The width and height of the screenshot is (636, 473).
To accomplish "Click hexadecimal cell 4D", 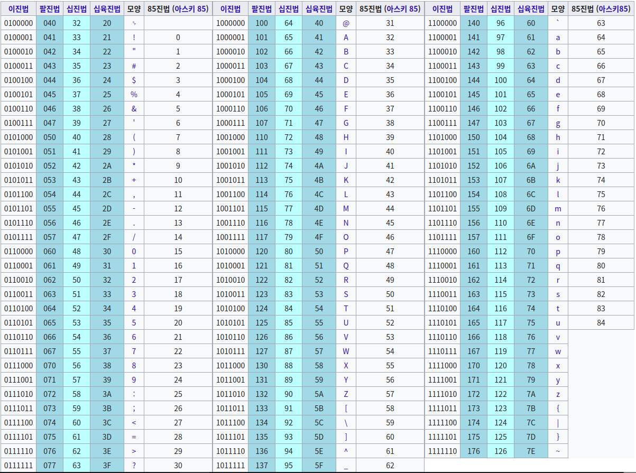I will click(x=319, y=209).
